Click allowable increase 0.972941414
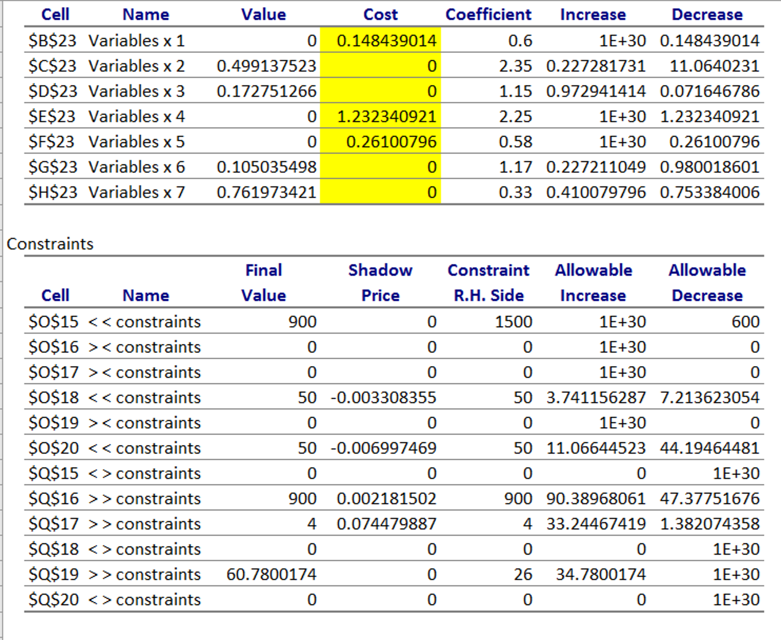 [x=596, y=91]
